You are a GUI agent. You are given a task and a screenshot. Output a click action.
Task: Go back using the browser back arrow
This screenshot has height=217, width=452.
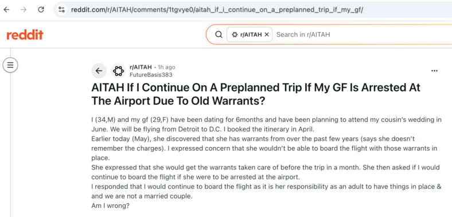6,10
